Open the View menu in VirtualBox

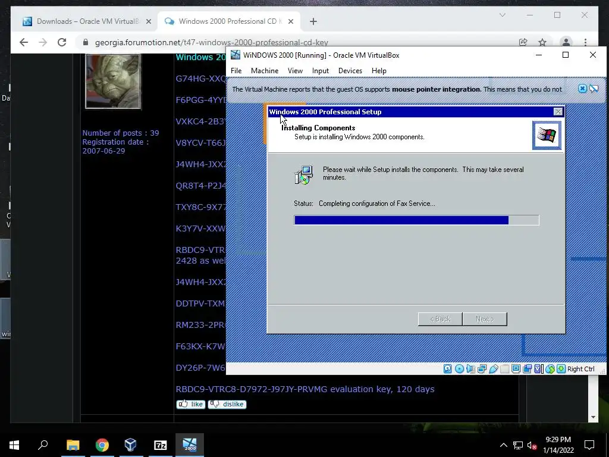click(295, 71)
